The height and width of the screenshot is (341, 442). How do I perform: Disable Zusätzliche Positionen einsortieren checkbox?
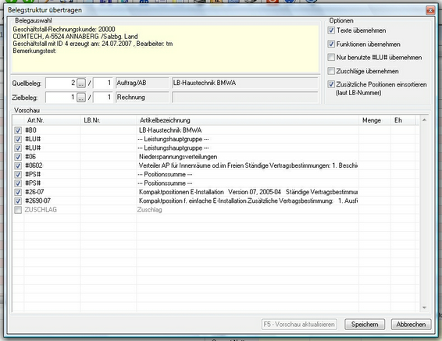point(331,84)
